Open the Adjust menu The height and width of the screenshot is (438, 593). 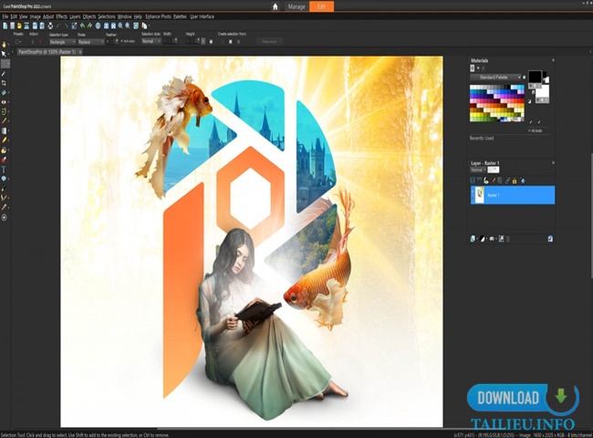48,16
